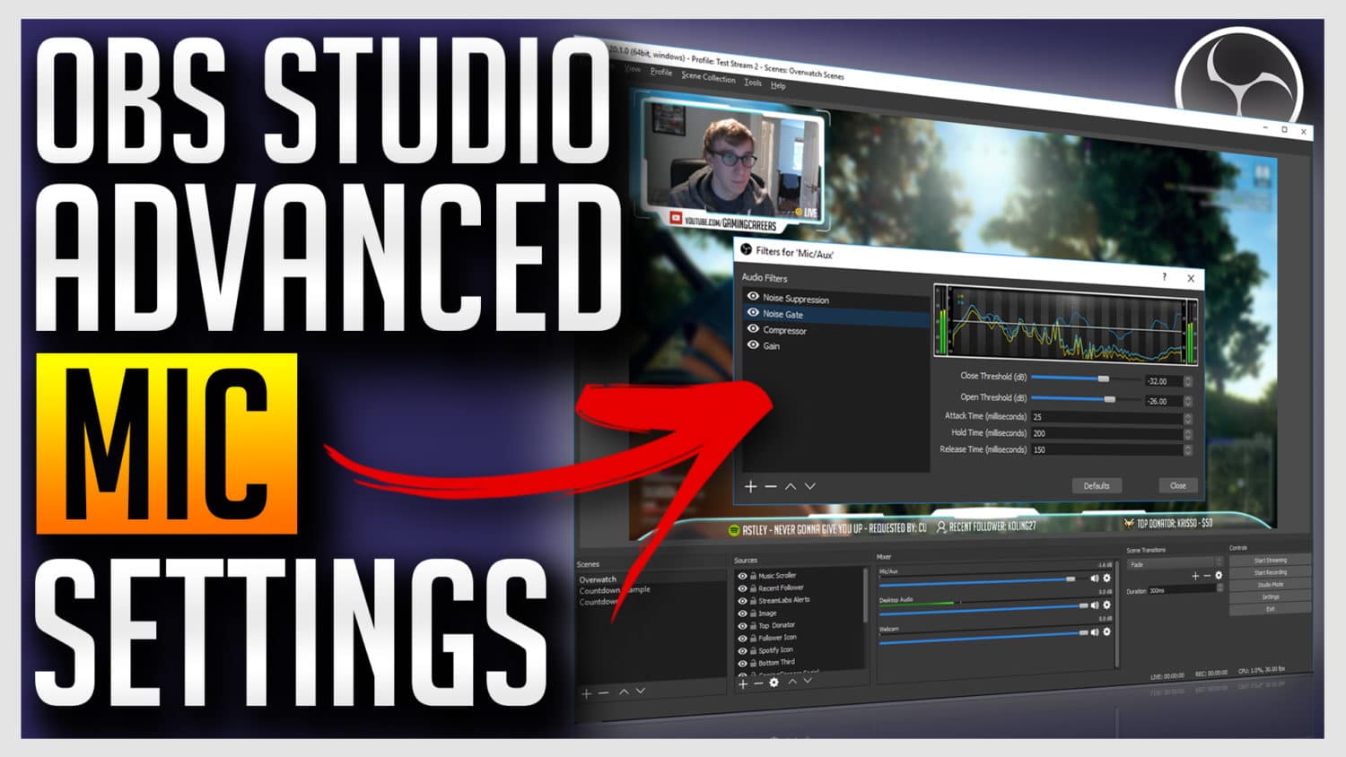Image resolution: width=1346 pixels, height=757 pixels.
Task: Step the Close Threshold spinner arrows
Action: (x=1188, y=381)
